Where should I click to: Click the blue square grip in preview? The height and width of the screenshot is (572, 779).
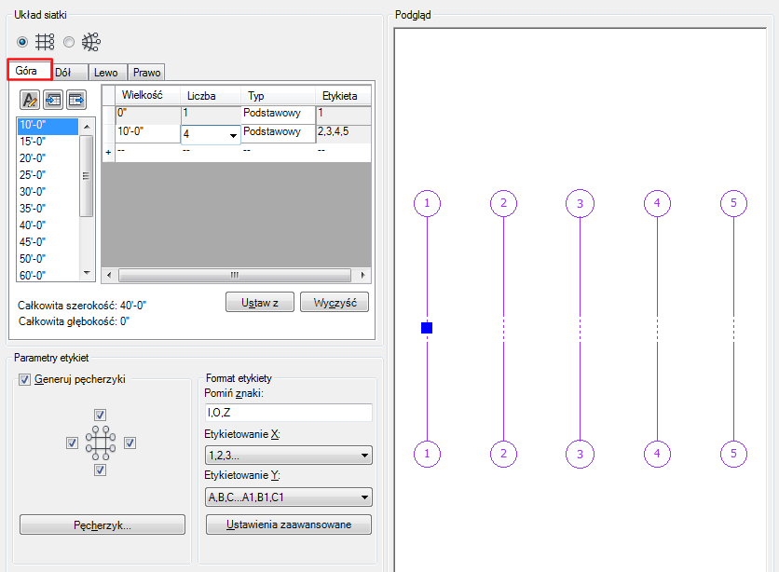[x=427, y=328]
